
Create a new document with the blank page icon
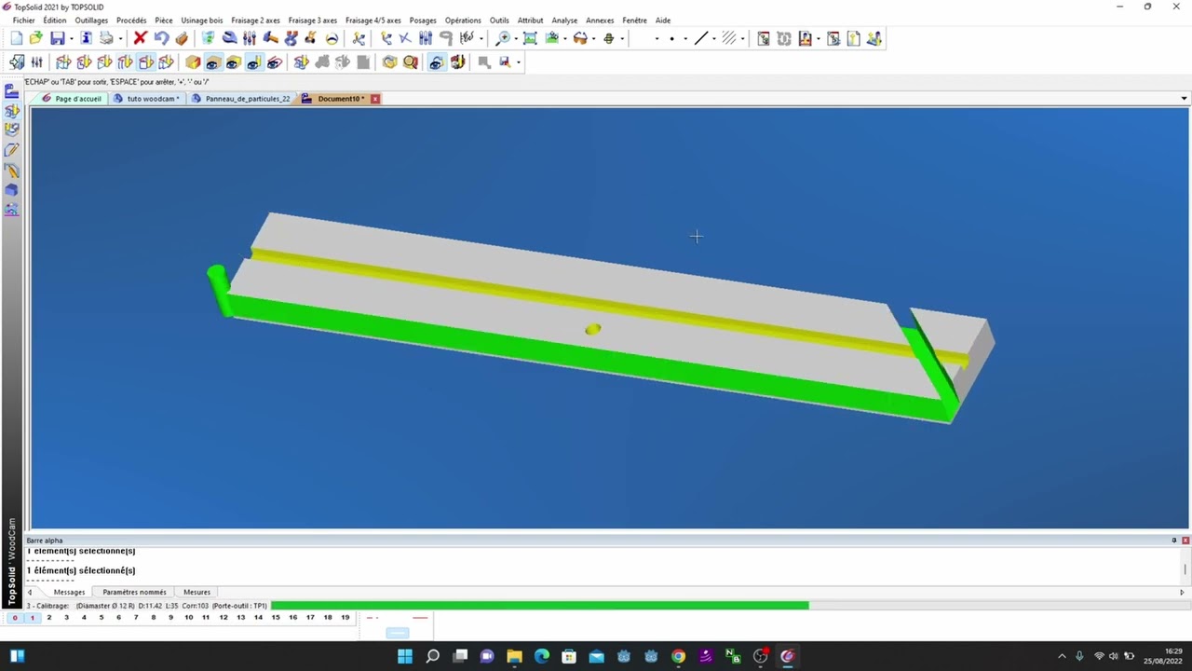tap(16, 38)
